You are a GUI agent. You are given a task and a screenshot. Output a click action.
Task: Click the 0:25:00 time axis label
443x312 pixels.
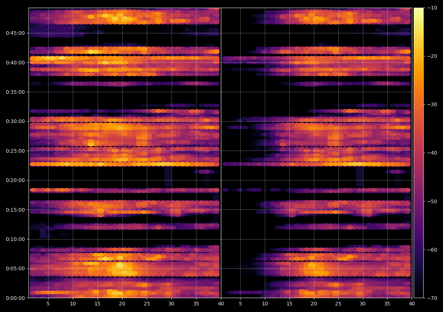[x=15, y=151]
